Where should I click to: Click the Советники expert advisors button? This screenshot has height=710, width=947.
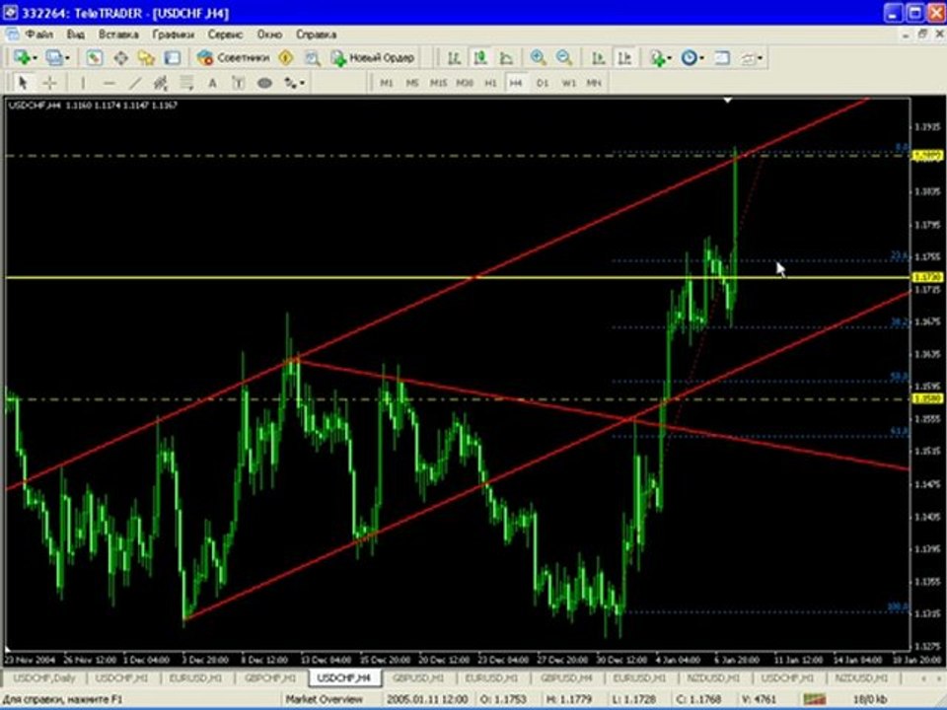(x=234, y=58)
